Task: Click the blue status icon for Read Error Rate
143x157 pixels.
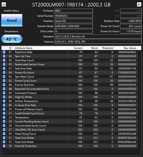Action: 4,52
